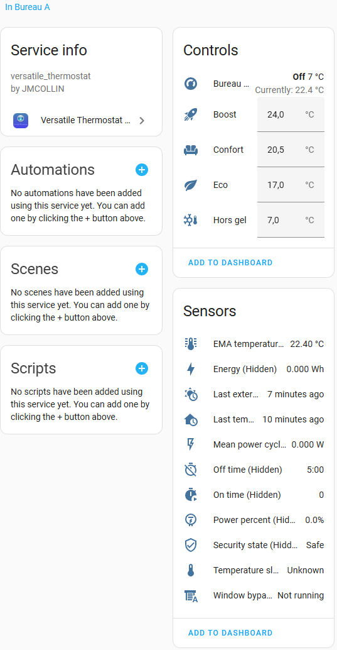Viewport: 337px width, 650px height.
Task: Add Sensors card to dashboard
Action: tap(230, 633)
